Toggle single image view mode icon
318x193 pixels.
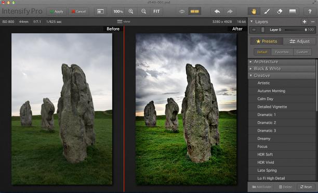point(101,11)
